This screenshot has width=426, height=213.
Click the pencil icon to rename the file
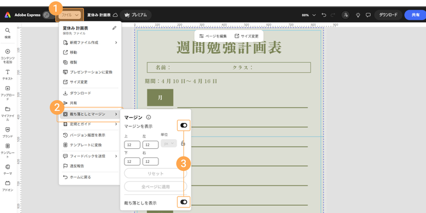114,28
